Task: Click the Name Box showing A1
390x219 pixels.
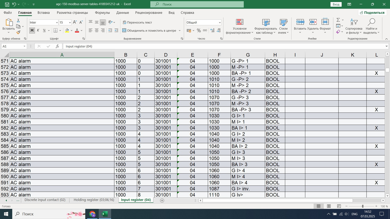Action: [x=14, y=46]
